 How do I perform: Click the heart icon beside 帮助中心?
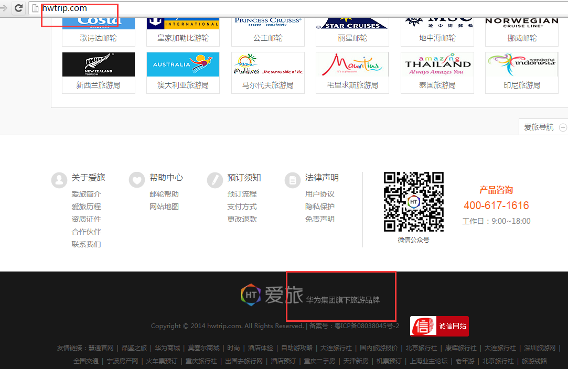pos(137,180)
